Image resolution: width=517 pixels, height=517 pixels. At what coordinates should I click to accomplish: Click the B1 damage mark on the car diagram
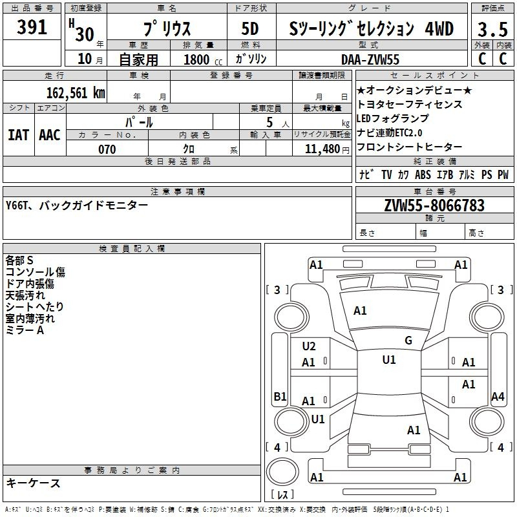click(280, 396)
